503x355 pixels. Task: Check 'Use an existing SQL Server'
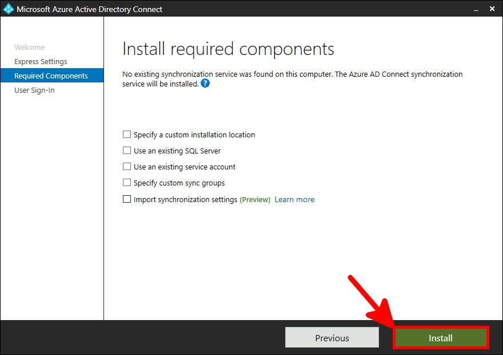pos(126,151)
